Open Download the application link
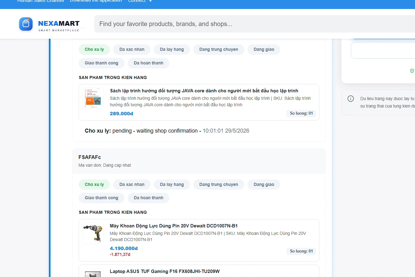The image size is (415, 277). coord(96,1)
